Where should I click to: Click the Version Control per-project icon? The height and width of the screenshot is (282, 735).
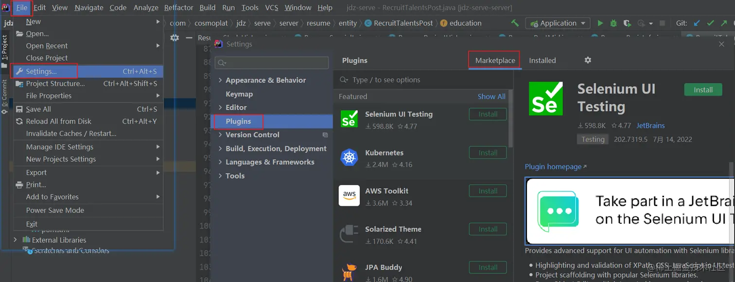coord(325,135)
